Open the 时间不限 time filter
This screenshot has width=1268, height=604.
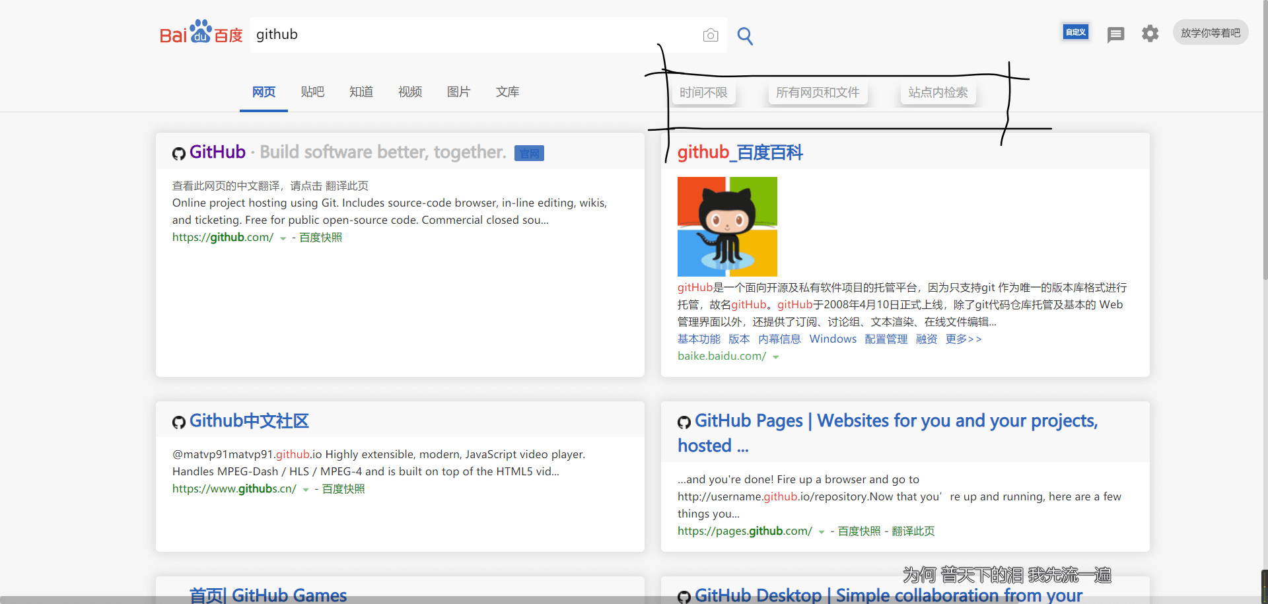(703, 92)
